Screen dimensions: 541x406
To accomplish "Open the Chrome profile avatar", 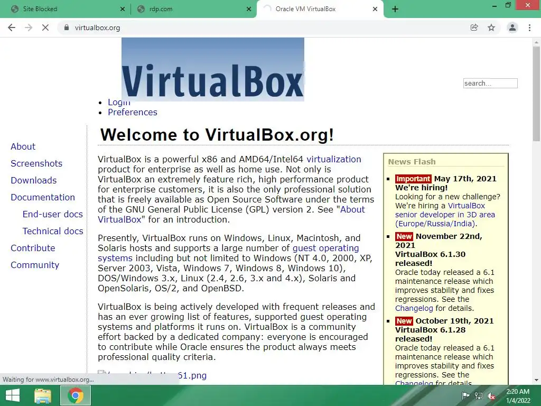I will tap(512, 27).
